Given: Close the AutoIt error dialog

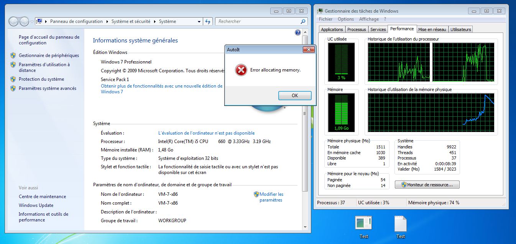Looking at the screenshot, I should pos(309,50).
